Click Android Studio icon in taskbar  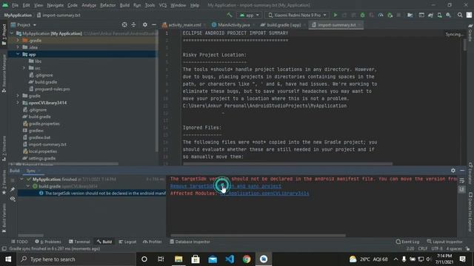point(264,259)
